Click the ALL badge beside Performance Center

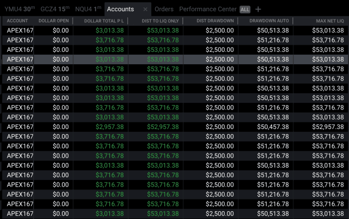(245, 9)
